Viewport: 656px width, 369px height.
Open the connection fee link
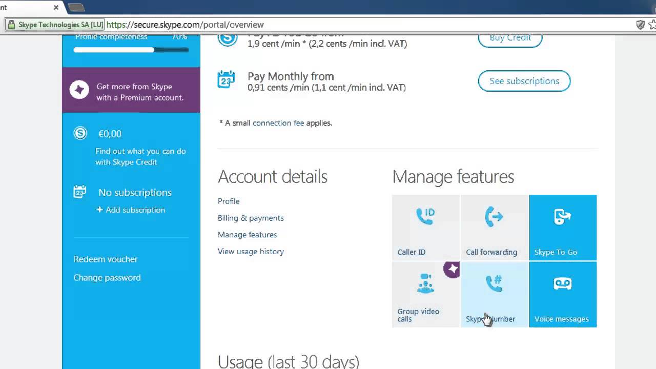278,123
